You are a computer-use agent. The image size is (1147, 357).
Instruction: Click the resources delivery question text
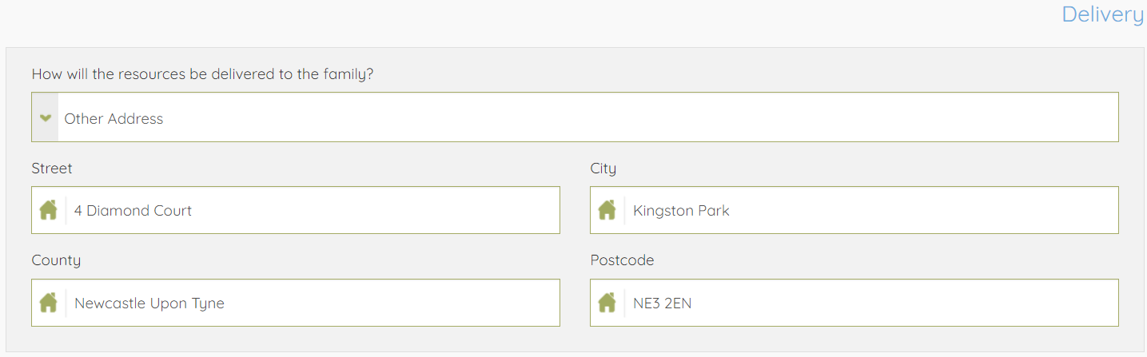[202, 74]
